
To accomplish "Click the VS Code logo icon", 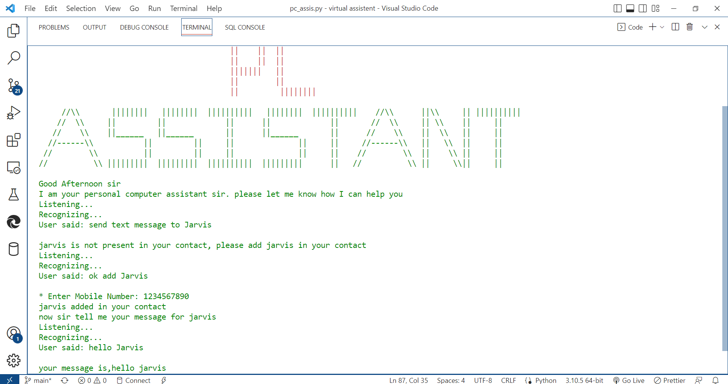I will (x=11, y=8).
